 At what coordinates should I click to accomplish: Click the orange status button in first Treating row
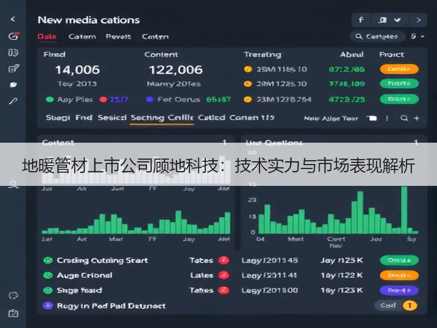pos(399,69)
